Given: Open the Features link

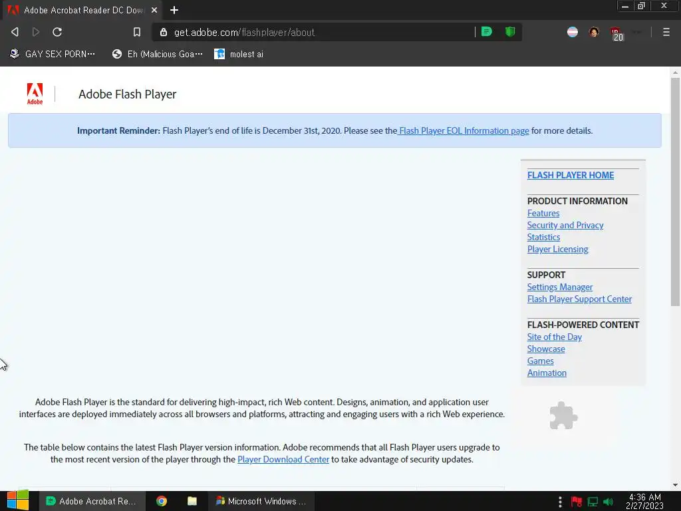Looking at the screenshot, I should (x=543, y=214).
